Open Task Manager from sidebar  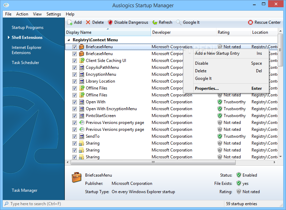[x=24, y=190]
